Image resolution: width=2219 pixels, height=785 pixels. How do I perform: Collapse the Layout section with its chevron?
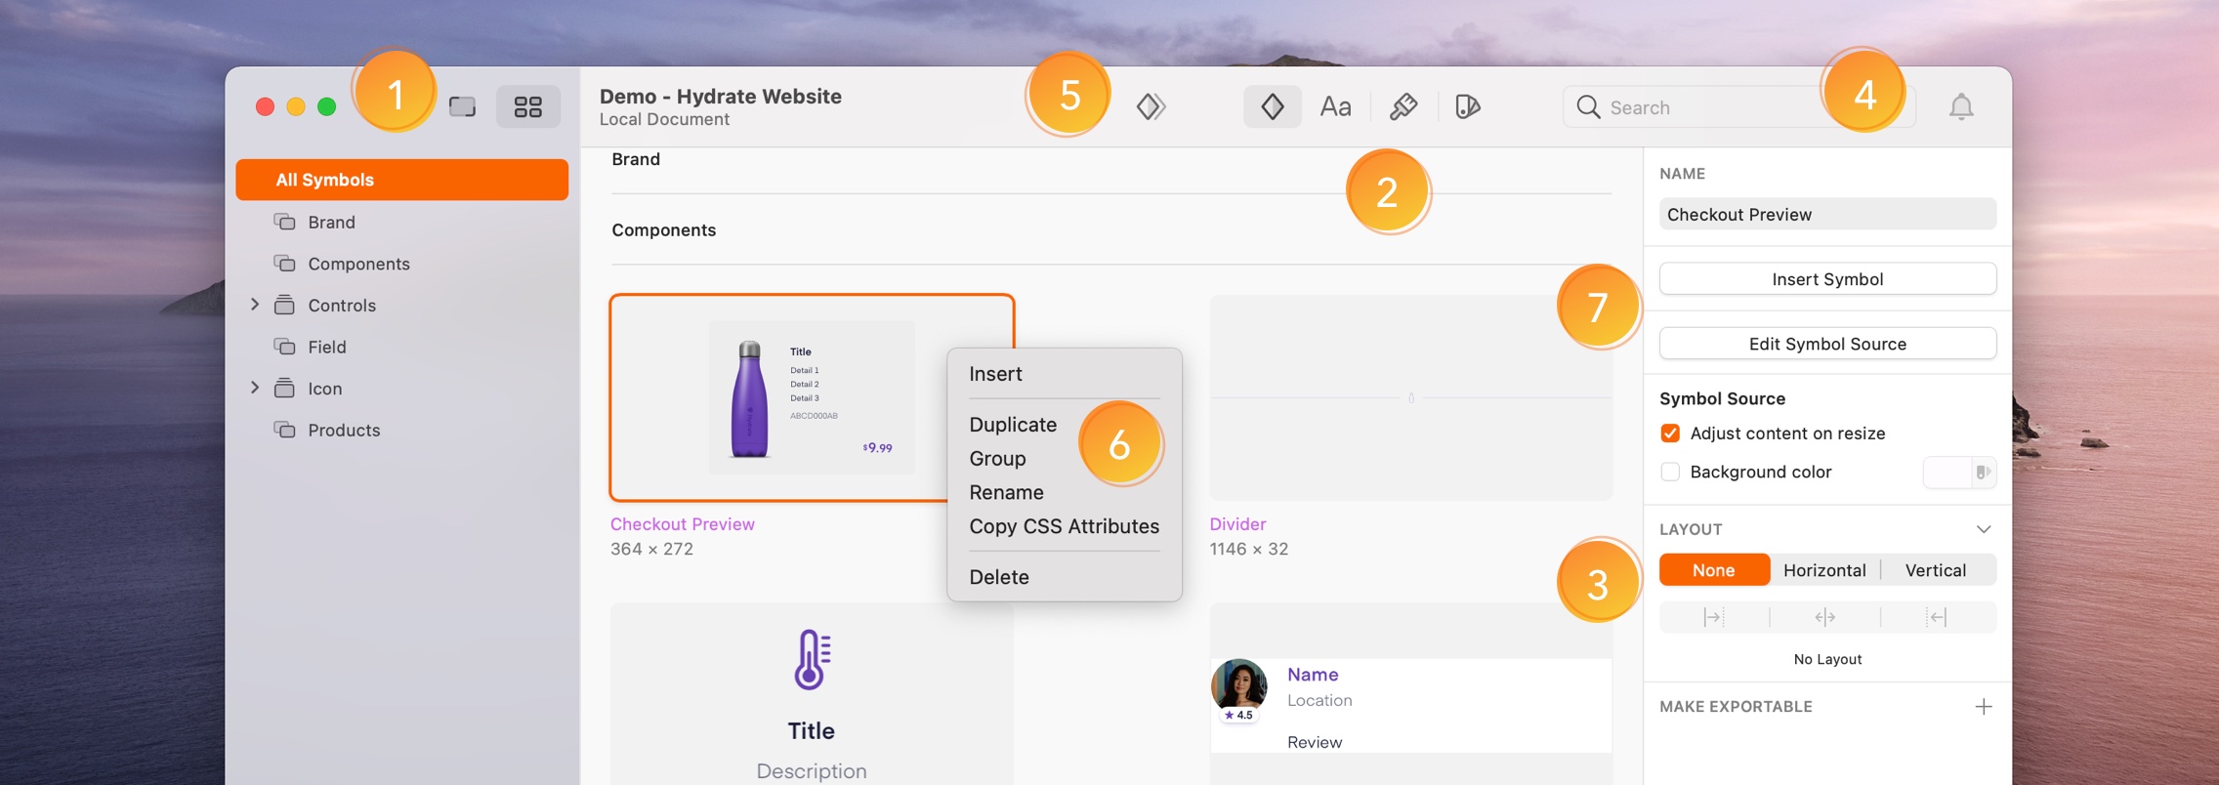(x=1983, y=529)
